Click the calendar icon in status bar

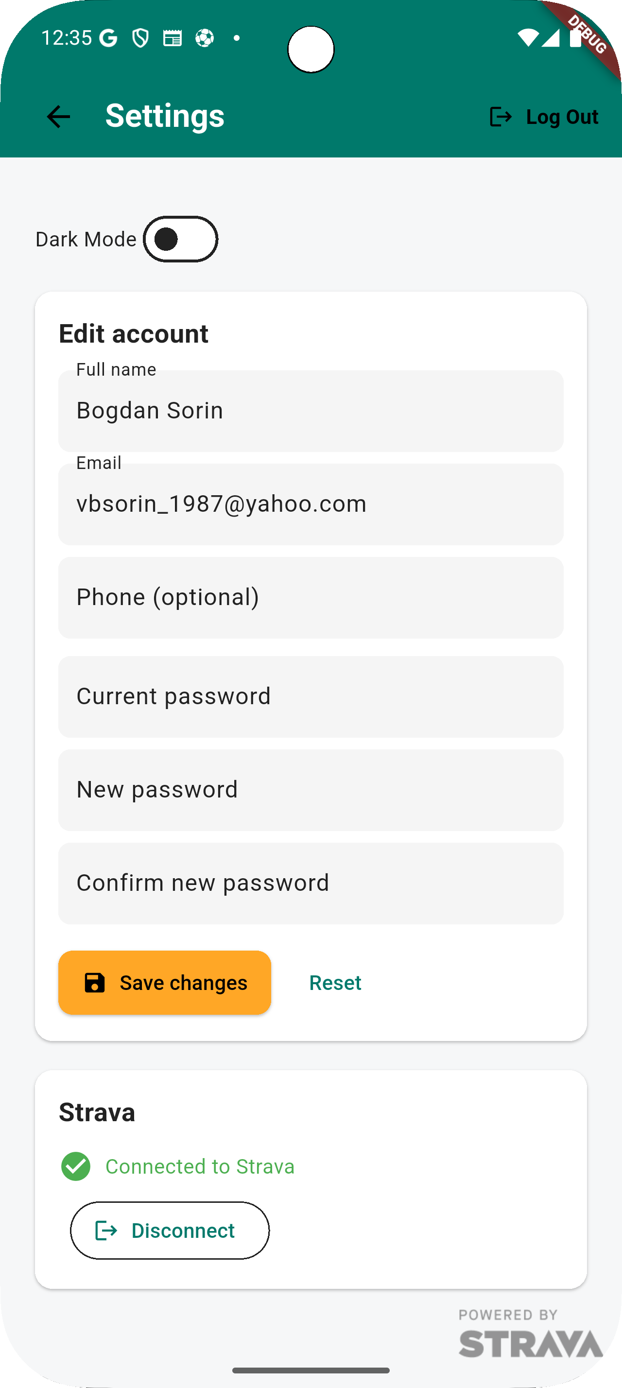coord(173,38)
